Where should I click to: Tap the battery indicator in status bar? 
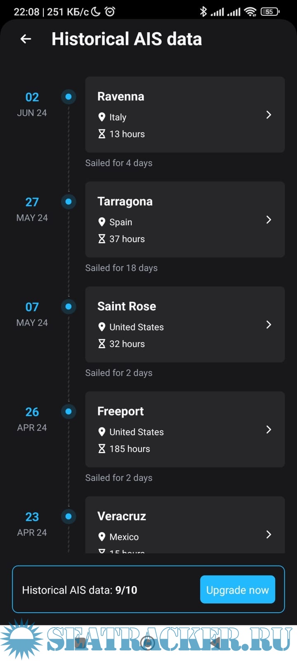click(x=270, y=12)
